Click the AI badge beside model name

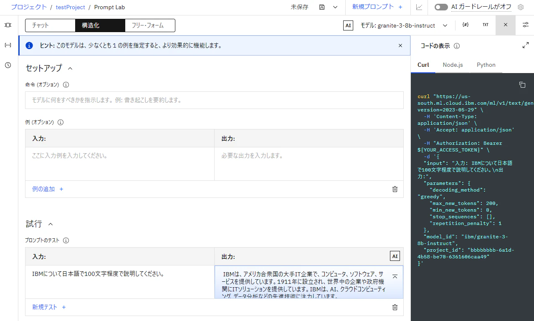pos(348,25)
